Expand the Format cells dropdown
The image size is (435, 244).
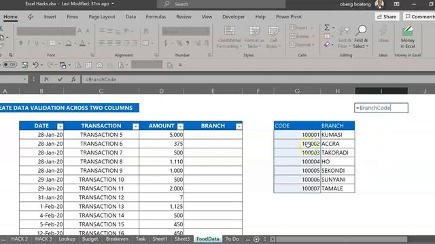tap(313, 45)
